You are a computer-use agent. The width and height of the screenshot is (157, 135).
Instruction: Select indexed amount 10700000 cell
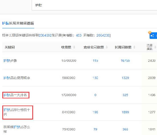tap(69, 61)
